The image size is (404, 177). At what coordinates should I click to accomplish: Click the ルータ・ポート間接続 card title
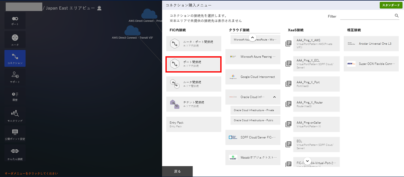point(198,42)
